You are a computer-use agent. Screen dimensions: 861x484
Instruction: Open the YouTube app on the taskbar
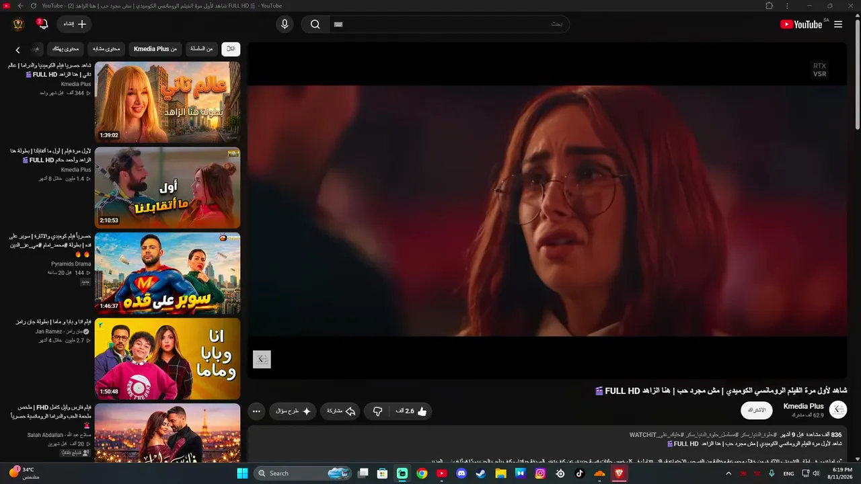coord(441,473)
